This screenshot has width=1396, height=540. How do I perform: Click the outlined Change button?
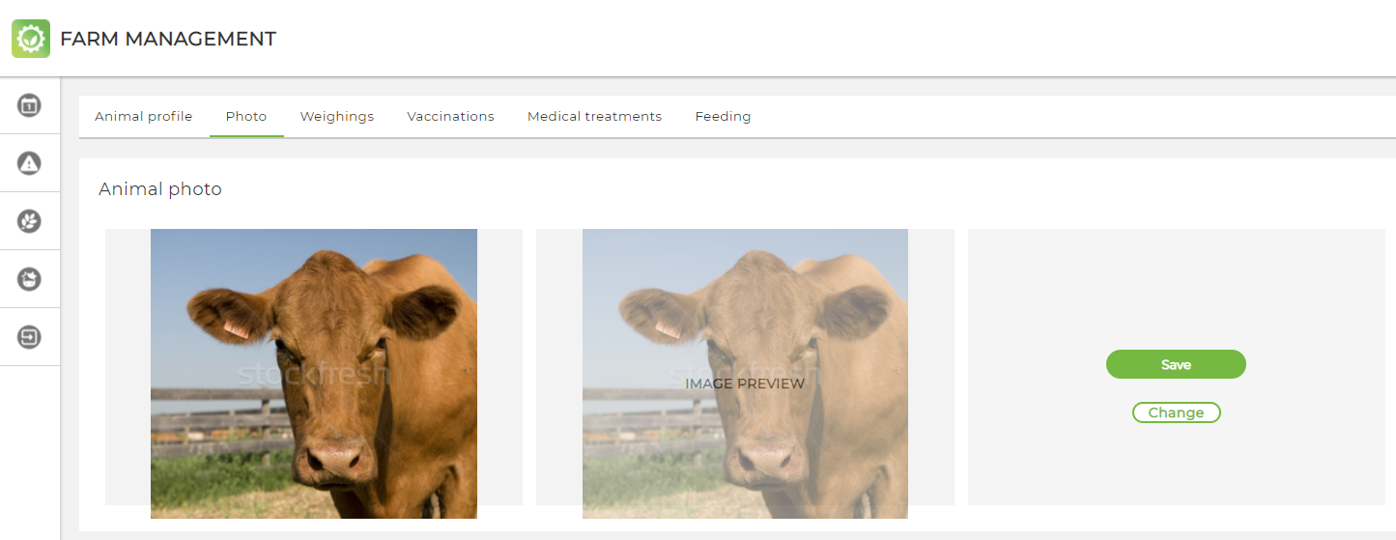[1176, 412]
